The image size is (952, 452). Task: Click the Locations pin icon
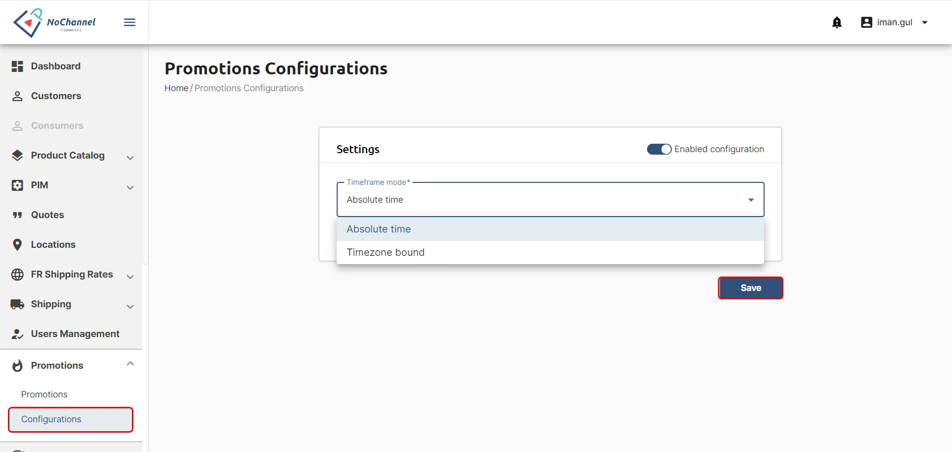pos(17,245)
